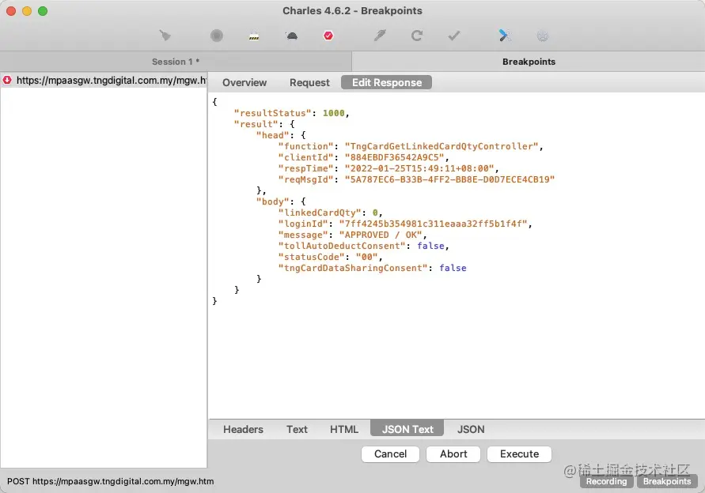Click the Validate checkmark icon
705x493 pixels.
tap(454, 36)
